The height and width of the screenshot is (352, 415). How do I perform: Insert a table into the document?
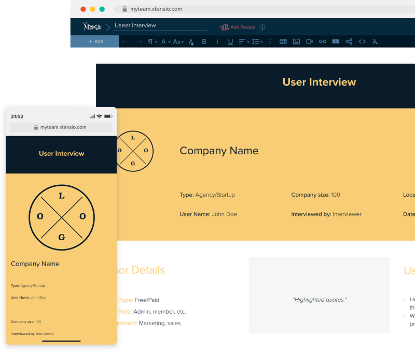coord(283,41)
